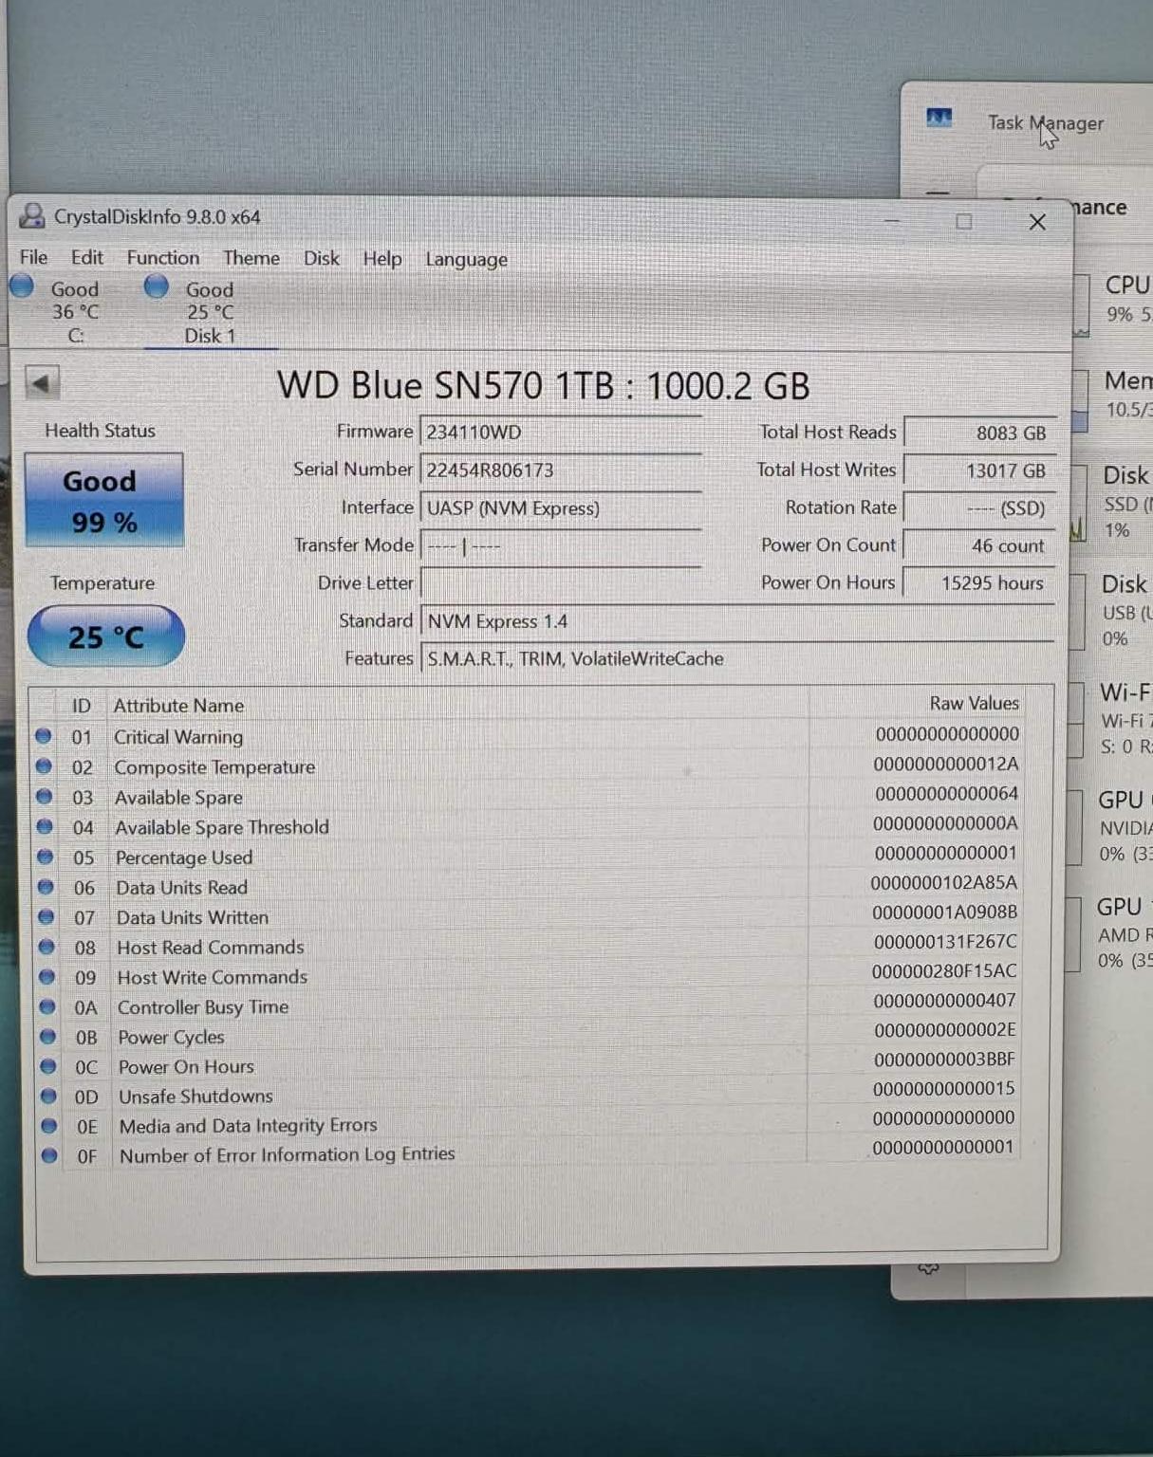The image size is (1153, 1457).
Task: Click the Power On Count value 46 count
Action: pos(979,545)
